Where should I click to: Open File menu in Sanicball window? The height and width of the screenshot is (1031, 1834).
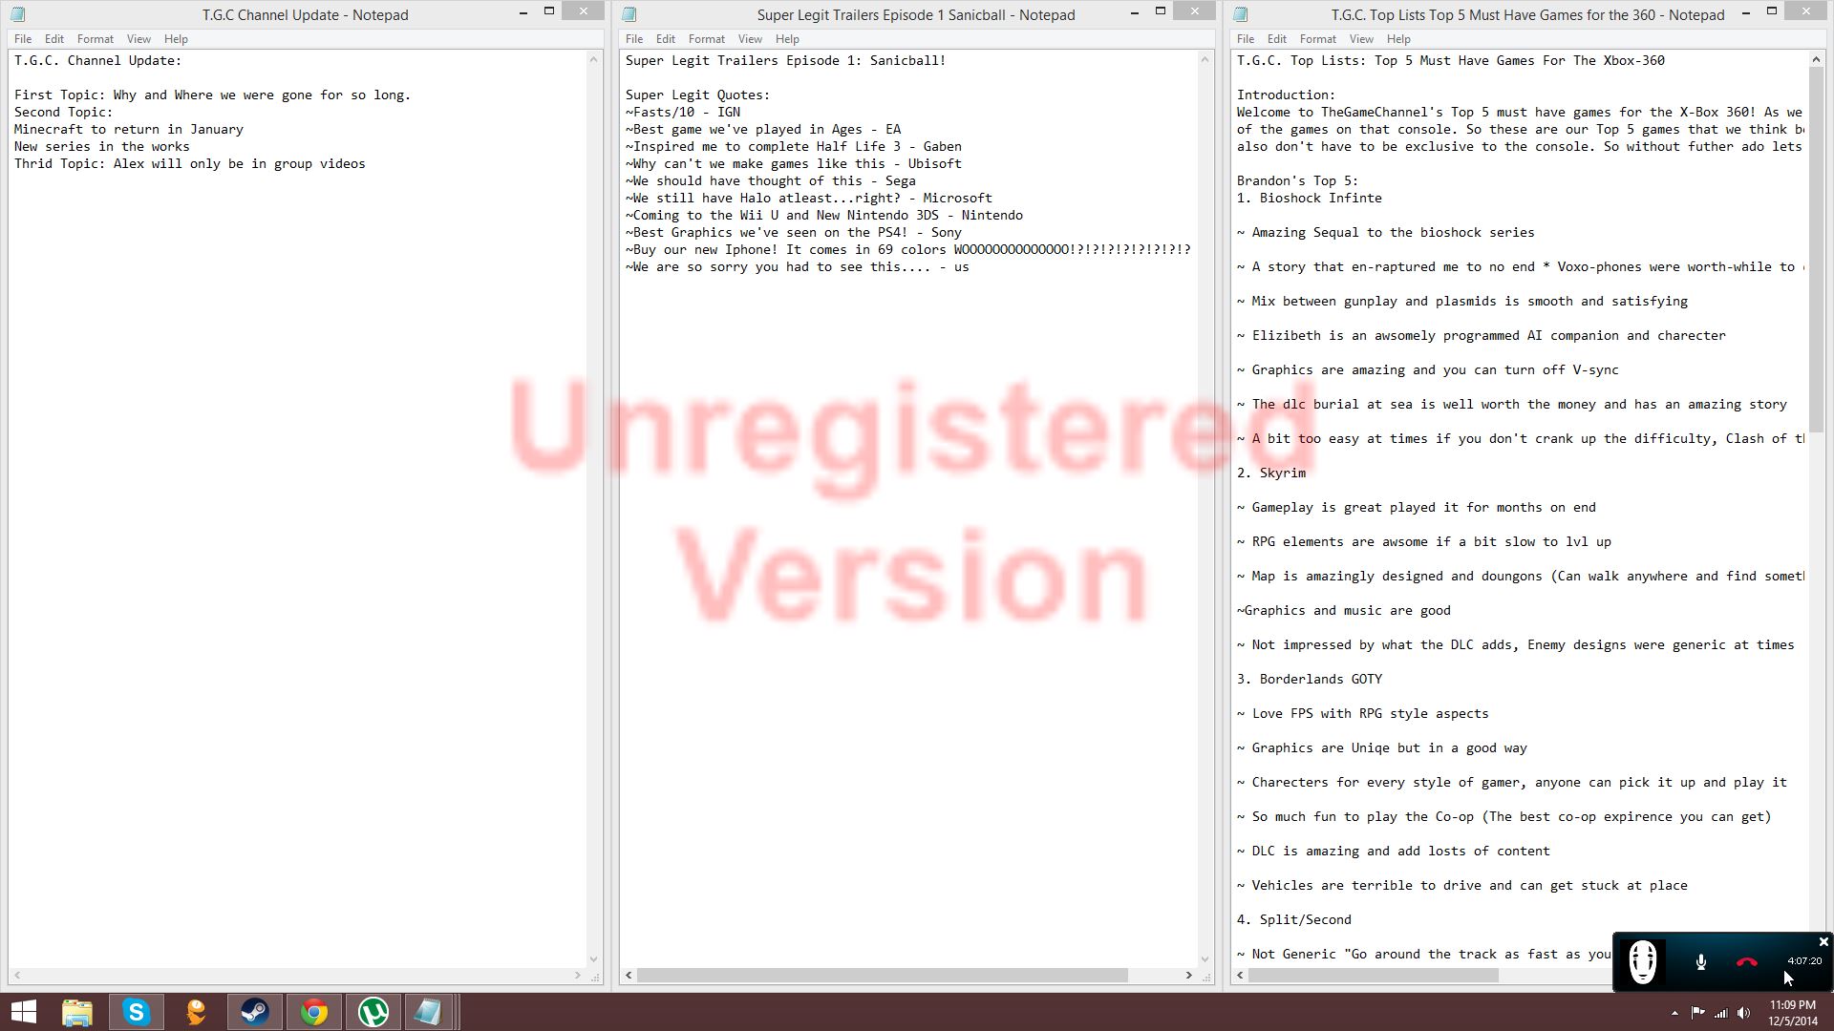(634, 39)
